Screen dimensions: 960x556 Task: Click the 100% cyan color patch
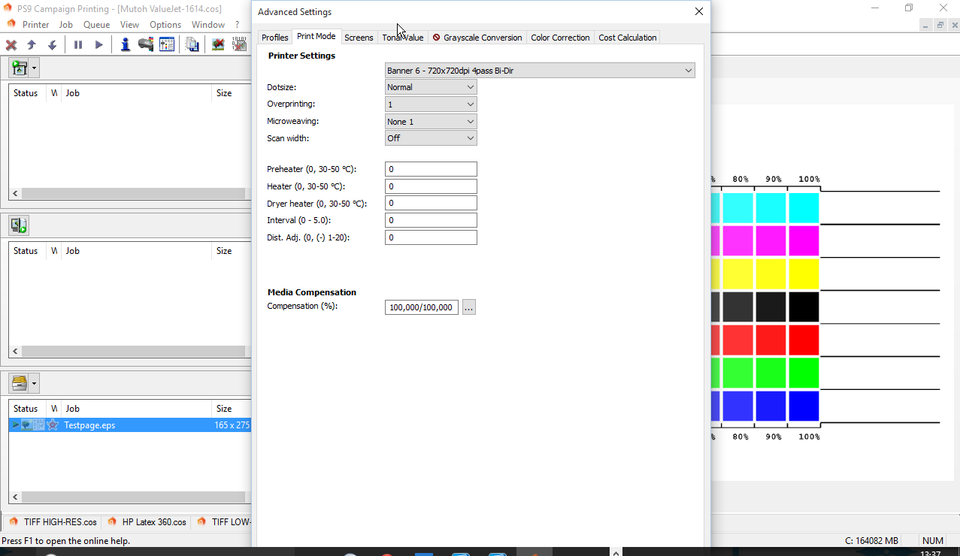pyautogui.click(x=804, y=208)
